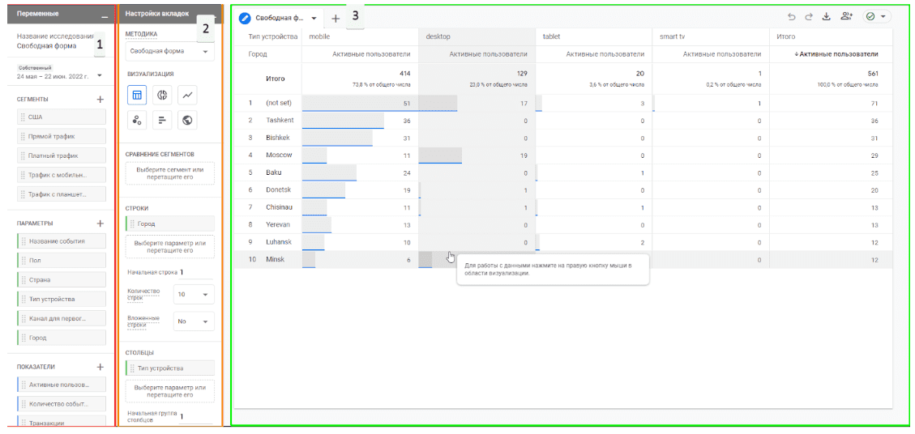The image size is (915, 434).
Task: Click the Tashkent row label
Action: click(280, 121)
